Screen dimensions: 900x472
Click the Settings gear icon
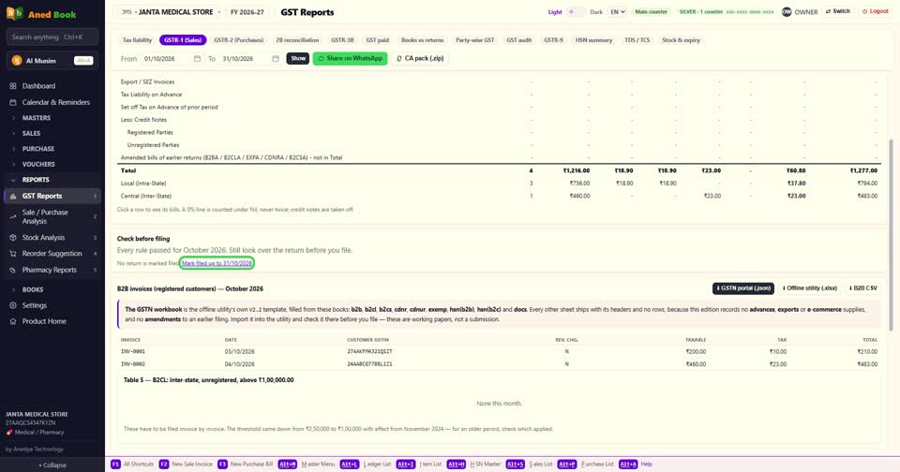click(12, 305)
